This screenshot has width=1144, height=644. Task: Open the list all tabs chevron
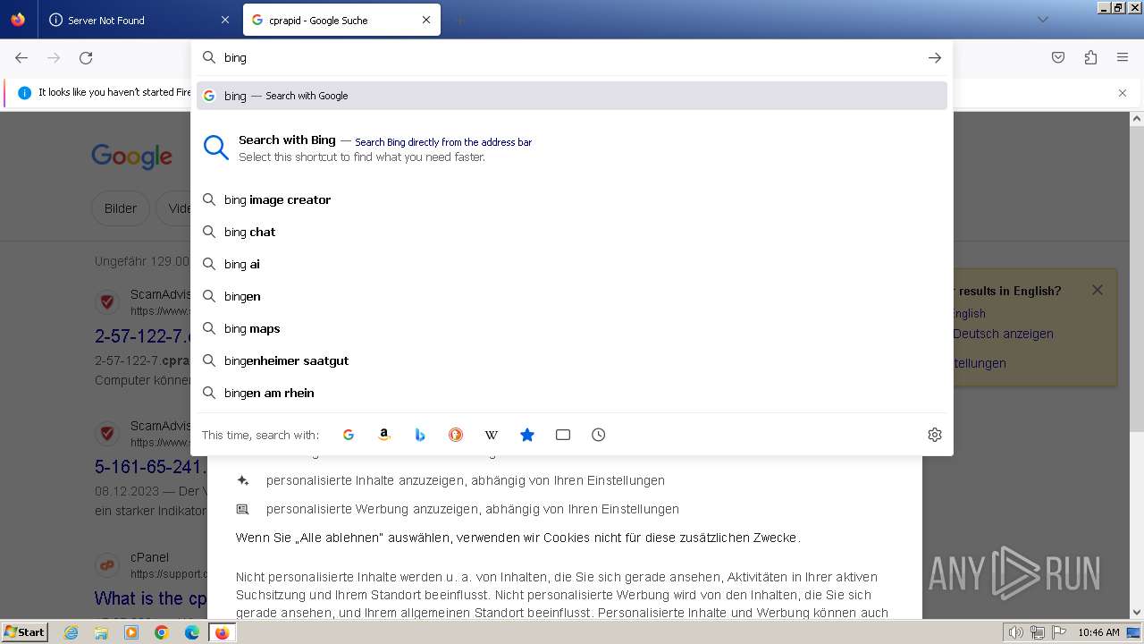coord(1042,20)
